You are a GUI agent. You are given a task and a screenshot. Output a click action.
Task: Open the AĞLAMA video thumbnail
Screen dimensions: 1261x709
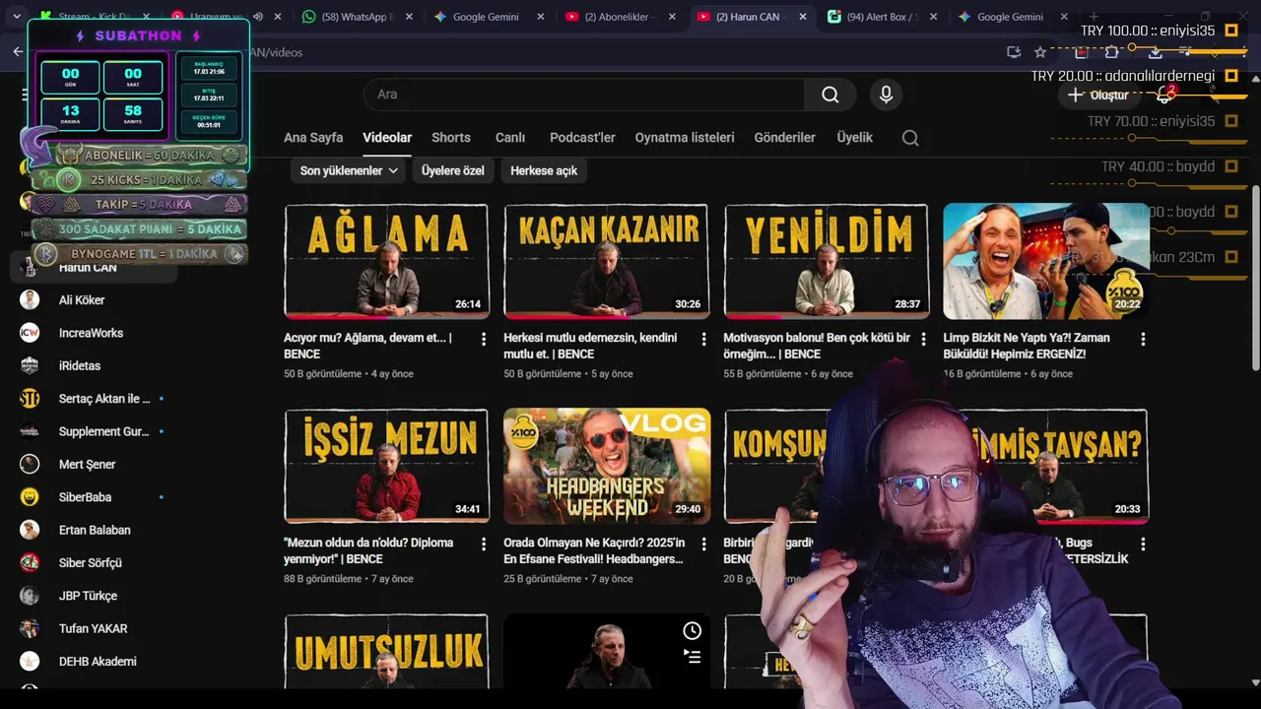pyautogui.click(x=386, y=261)
